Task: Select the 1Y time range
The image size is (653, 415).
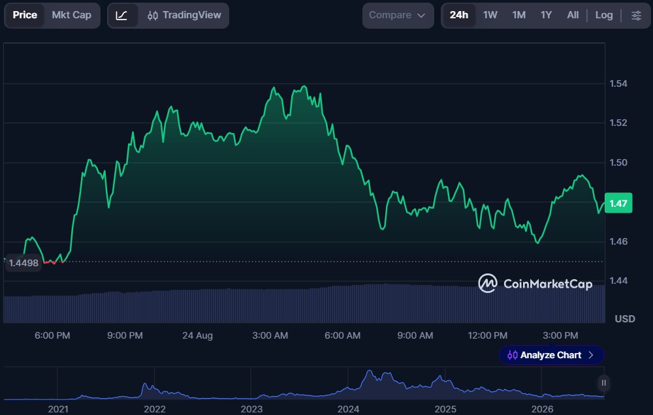Action: (546, 16)
